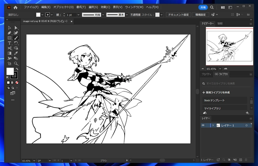
Task: Expand the レイヤー 1 layer chevron
Action: tap(212, 125)
